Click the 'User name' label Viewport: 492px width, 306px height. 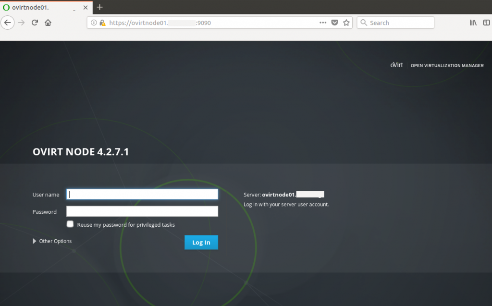[x=46, y=195]
